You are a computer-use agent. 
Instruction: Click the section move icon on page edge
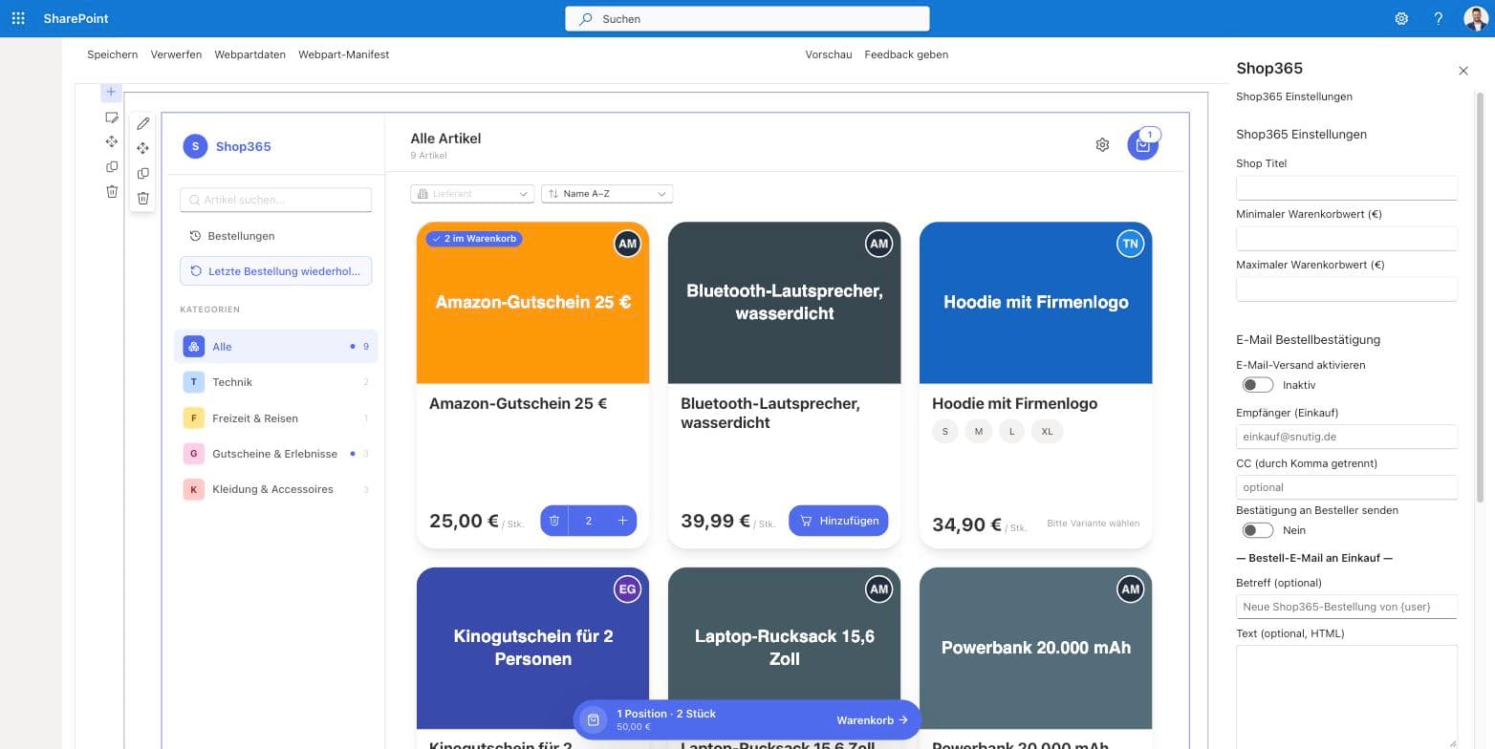[x=112, y=142]
